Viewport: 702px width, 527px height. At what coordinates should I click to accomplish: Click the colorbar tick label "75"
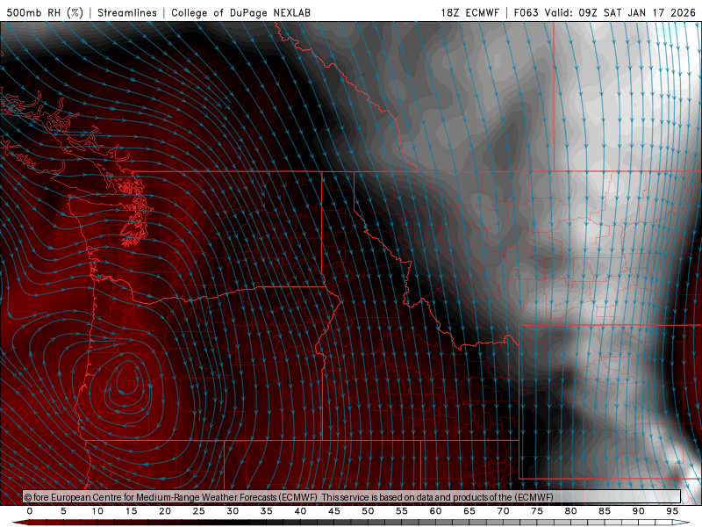537,511
